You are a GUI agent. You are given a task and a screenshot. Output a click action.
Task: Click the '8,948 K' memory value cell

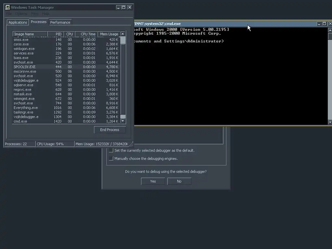(x=112, y=76)
